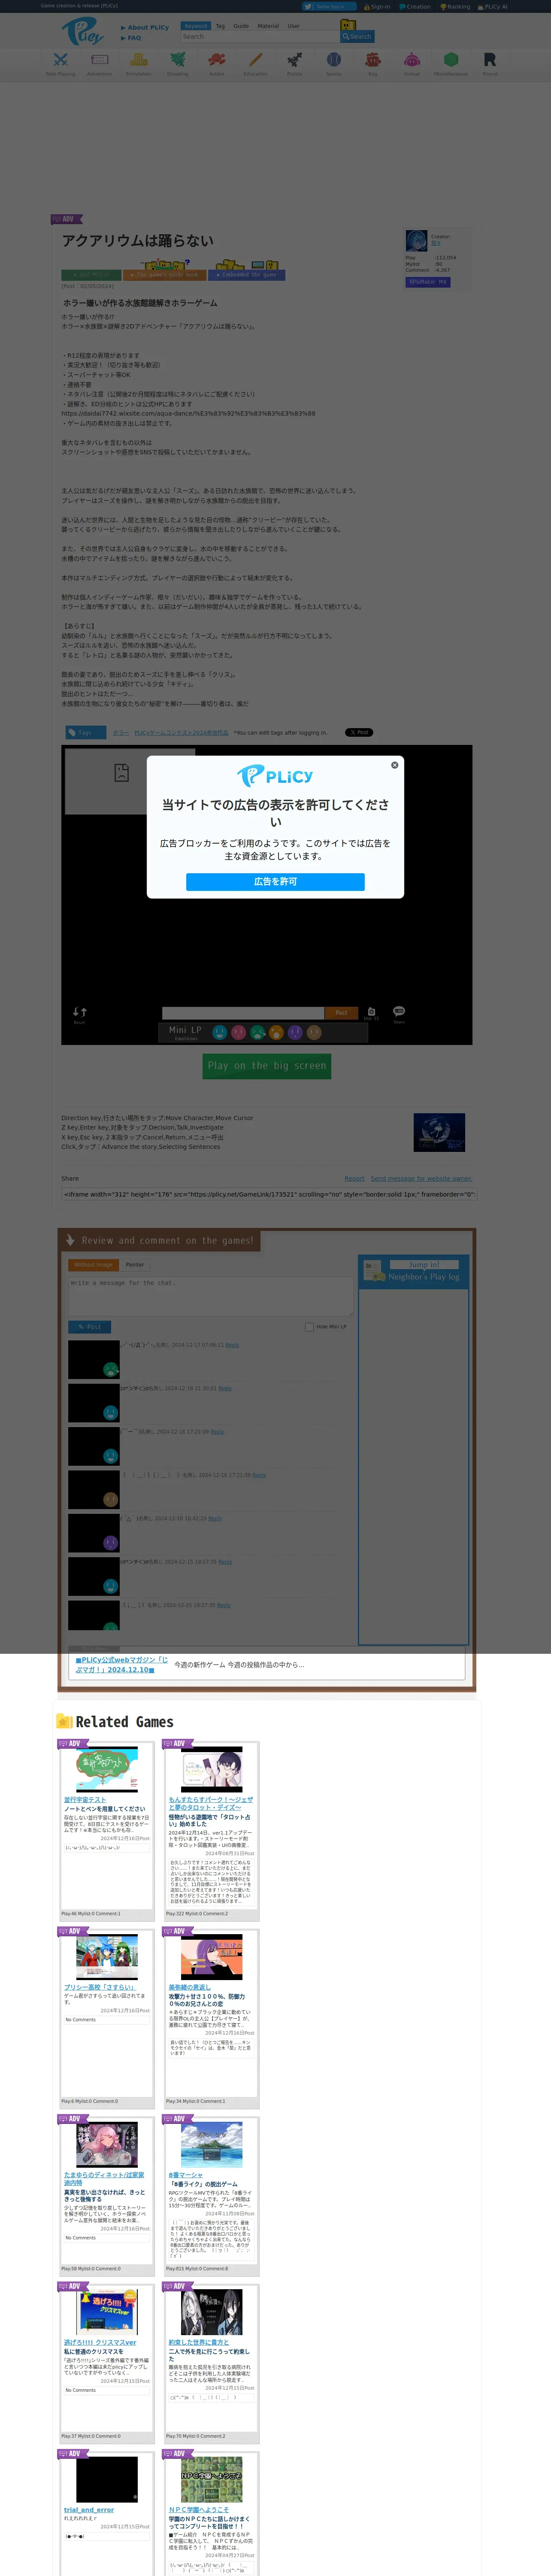Screen dimensions: 551x2576
Task: Open the Role Playing category icon
Action: (x=60, y=65)
